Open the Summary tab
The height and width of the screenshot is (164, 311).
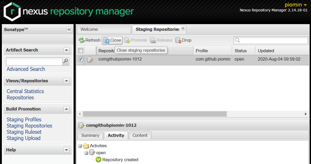[90, 135]
